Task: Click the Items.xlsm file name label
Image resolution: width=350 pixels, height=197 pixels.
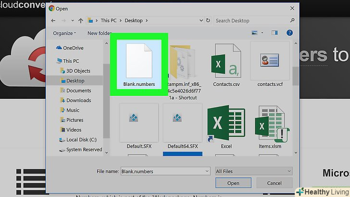Action: [x=270, y=146]
